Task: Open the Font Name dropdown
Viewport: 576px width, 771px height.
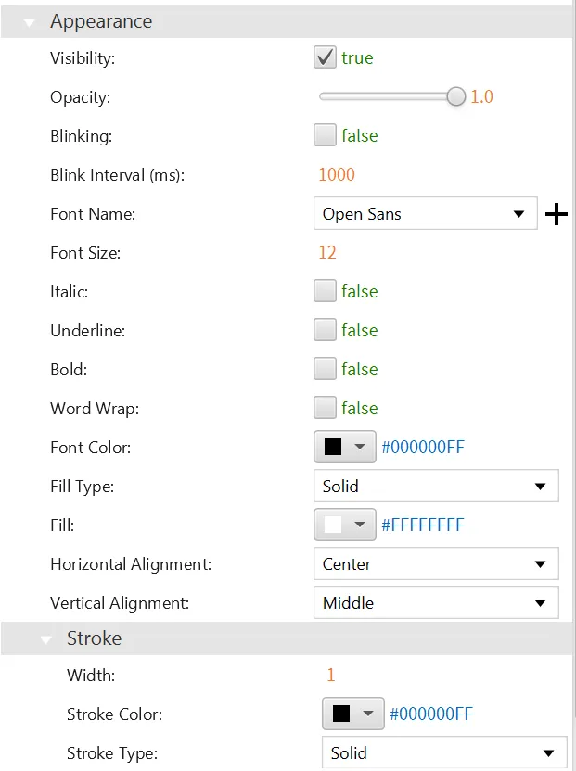Action: (x=426, y=214)
